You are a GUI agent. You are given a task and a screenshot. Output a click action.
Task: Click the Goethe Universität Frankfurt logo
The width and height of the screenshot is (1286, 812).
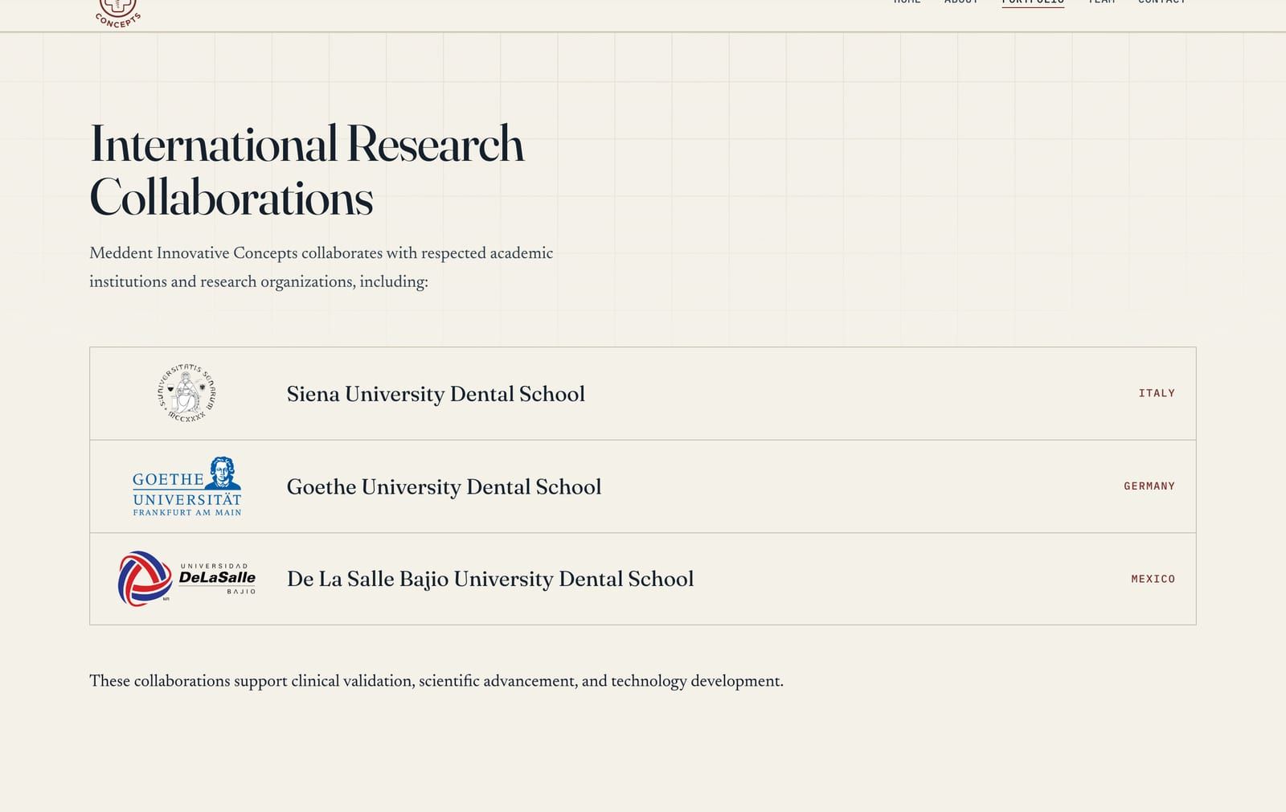point(187,486)
